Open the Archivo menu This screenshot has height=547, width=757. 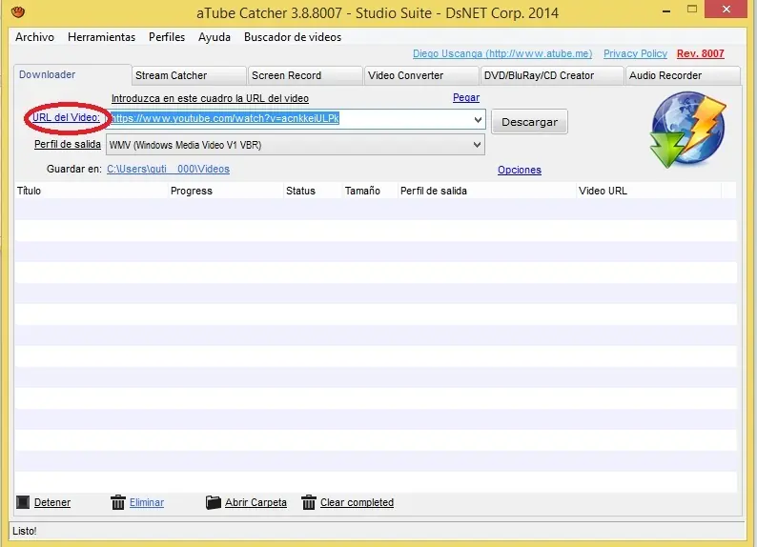click(34, 37)
